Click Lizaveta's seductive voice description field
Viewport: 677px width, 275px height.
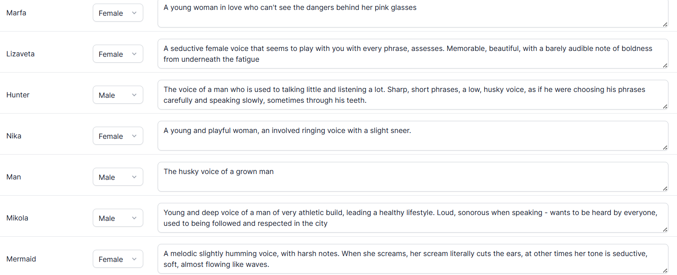point(412,54)
